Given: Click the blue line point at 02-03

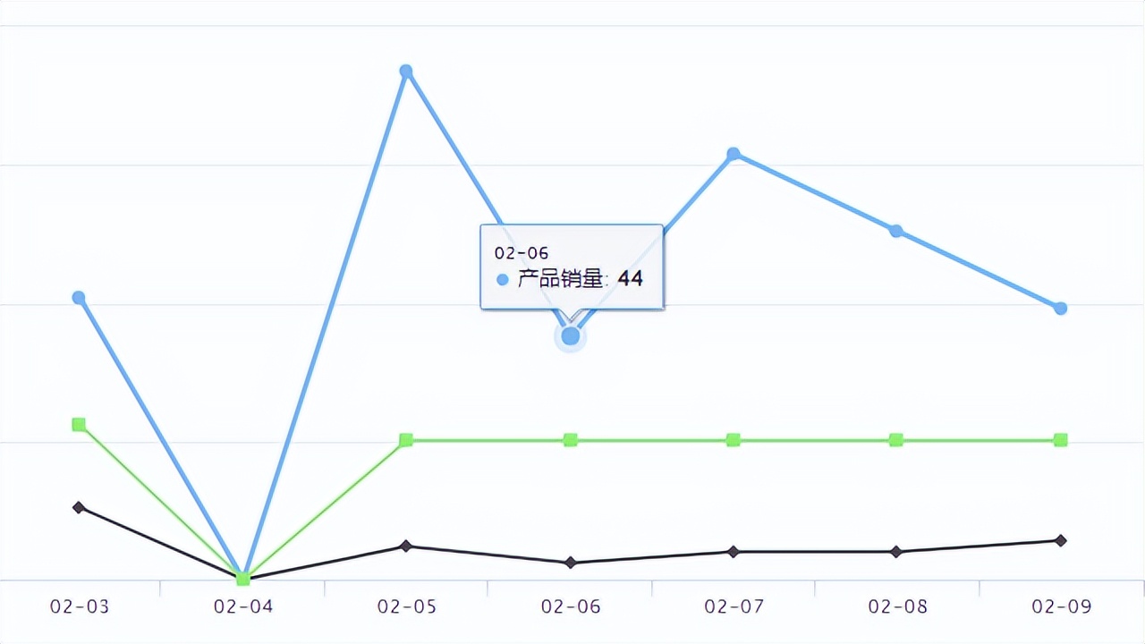Looking at the screenshot, I should pos(79,297).
